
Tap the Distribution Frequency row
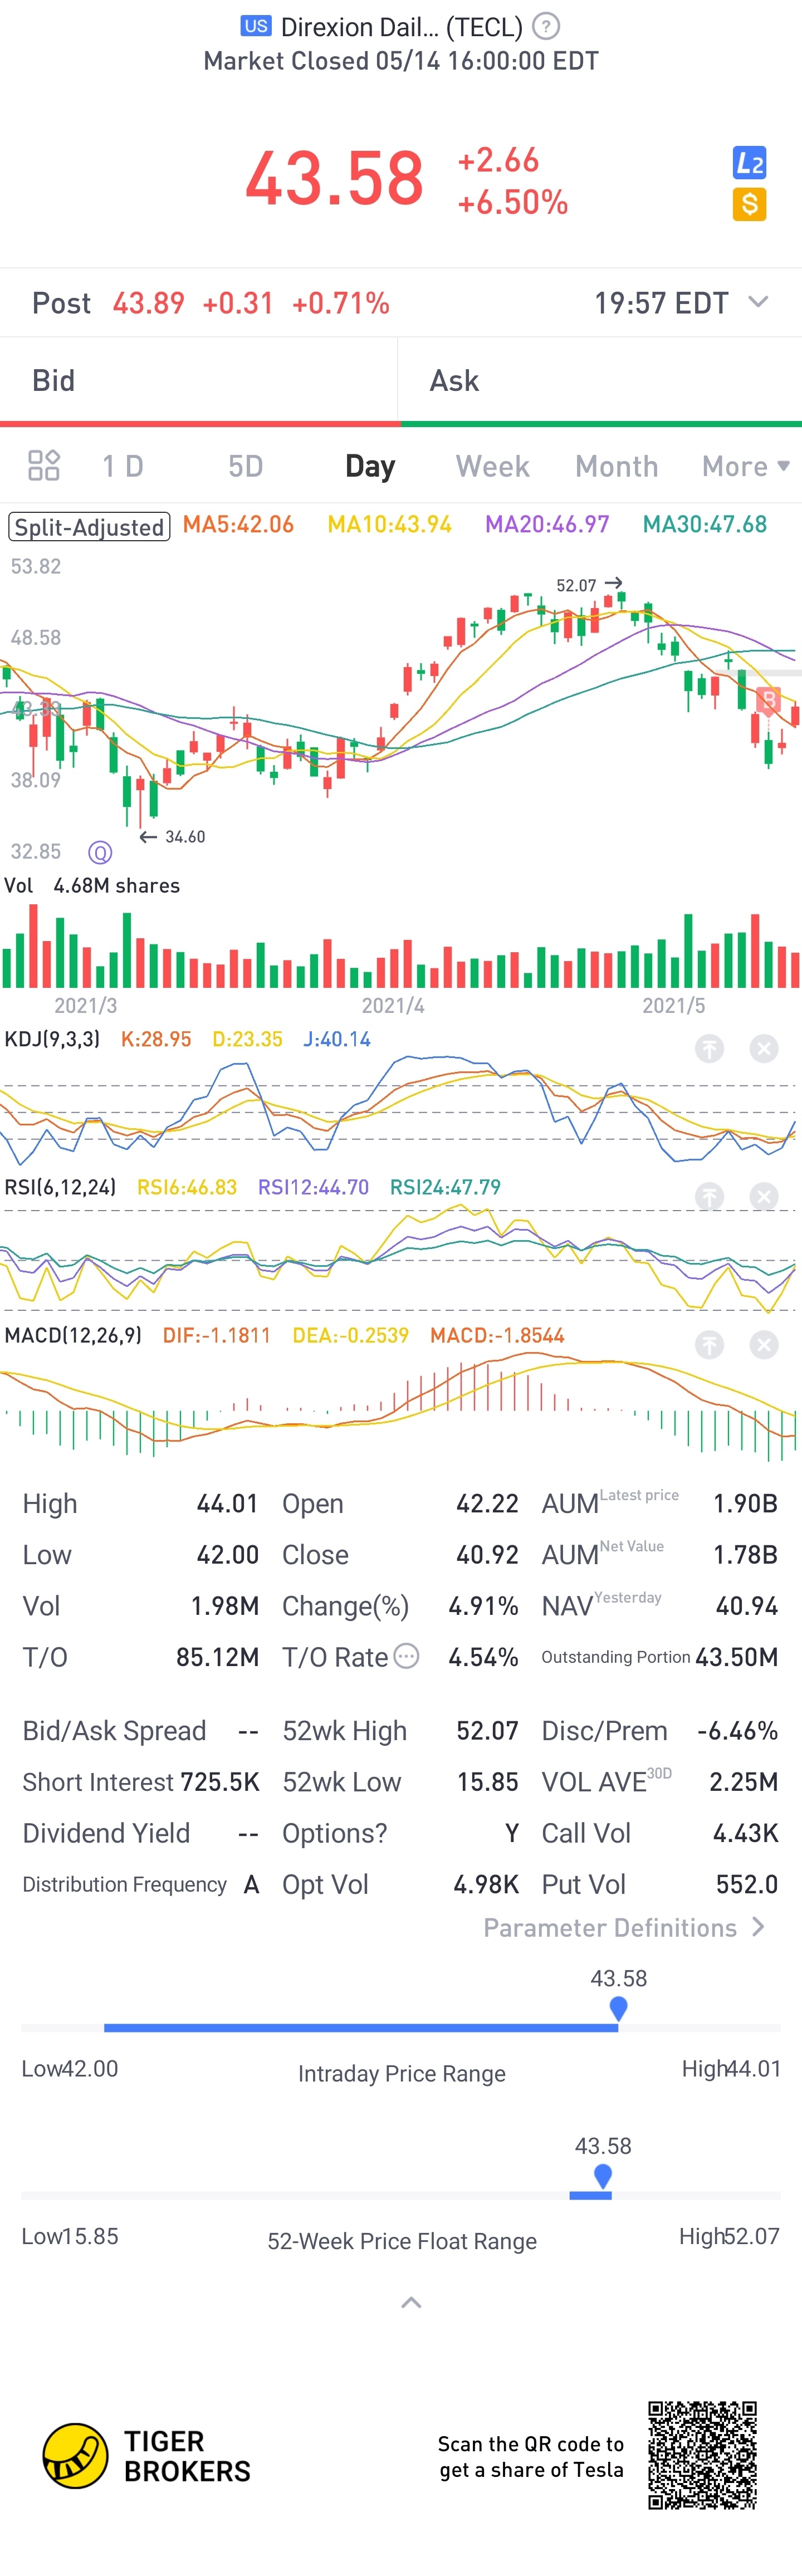(x=141, y=1884)
